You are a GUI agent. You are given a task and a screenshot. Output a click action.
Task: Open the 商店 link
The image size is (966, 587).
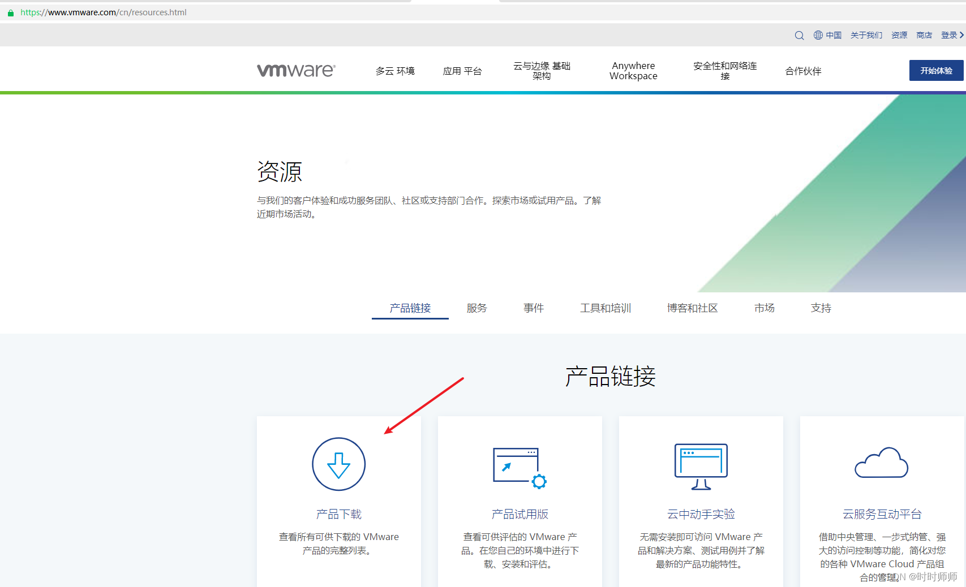[x=924, y=35]
